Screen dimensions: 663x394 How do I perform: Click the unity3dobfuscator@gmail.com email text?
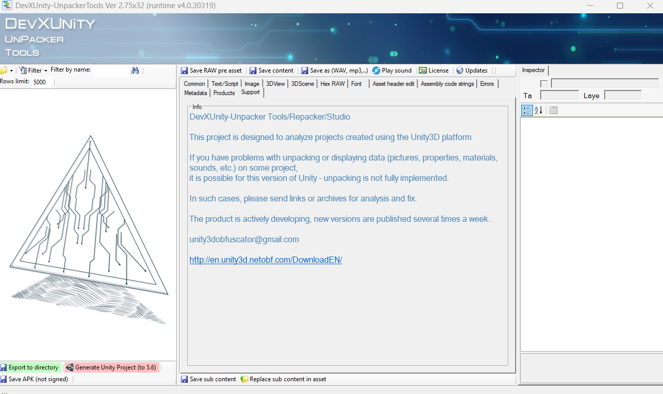click(x=244, y=239)
